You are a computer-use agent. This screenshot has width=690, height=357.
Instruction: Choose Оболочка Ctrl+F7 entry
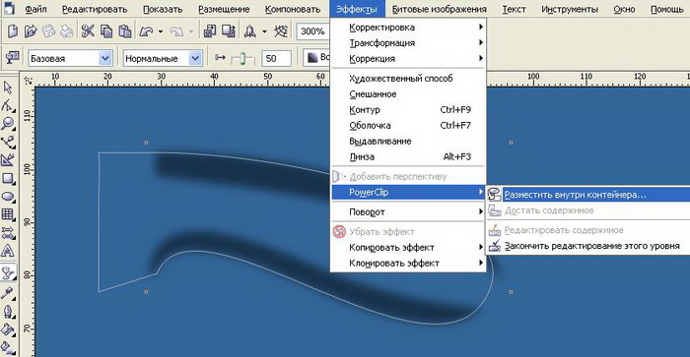[x=408, y=126]
